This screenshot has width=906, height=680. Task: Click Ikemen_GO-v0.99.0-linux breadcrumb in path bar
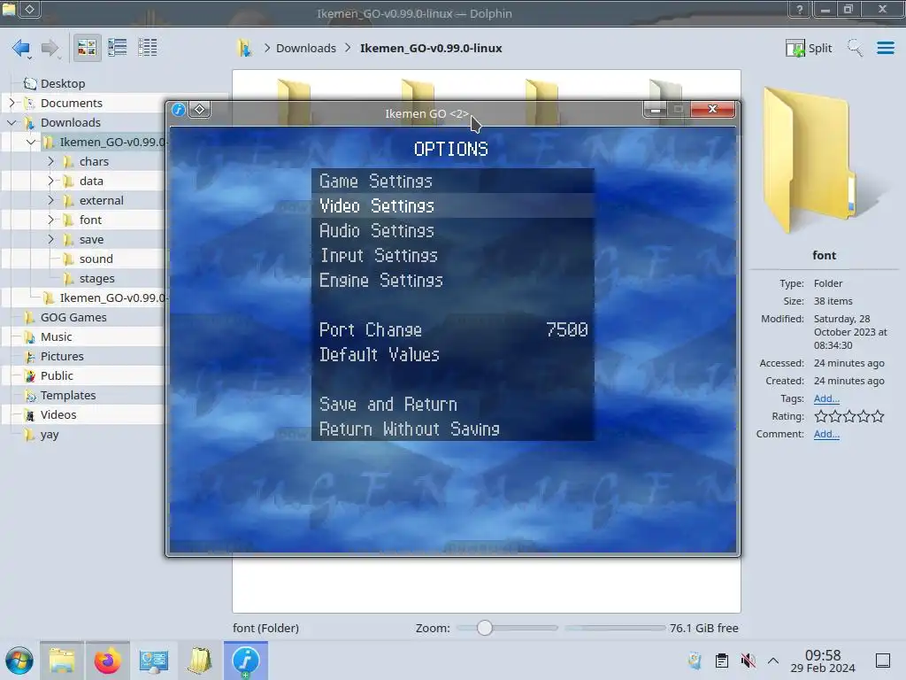[431, 48]
